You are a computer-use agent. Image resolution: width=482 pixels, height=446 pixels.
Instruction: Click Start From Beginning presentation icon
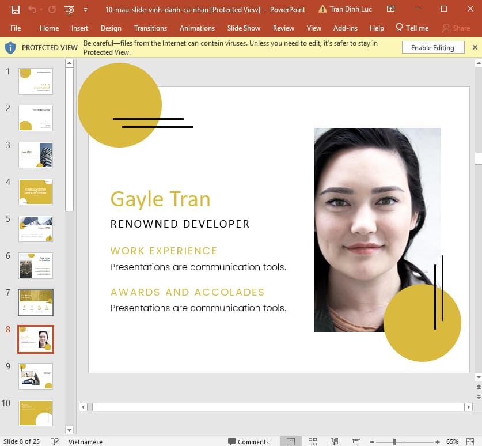point(70,9)
